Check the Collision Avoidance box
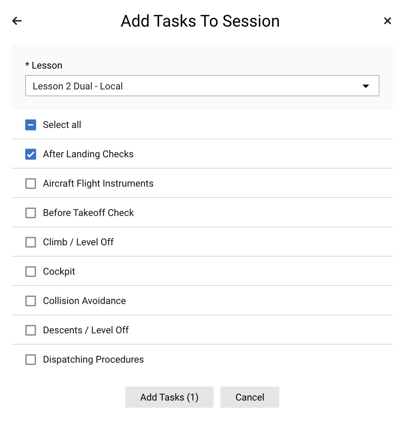 click(31, 301)
